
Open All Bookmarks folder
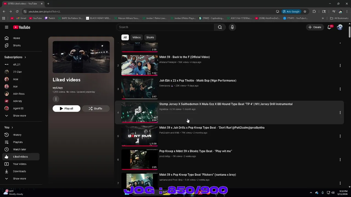coord(339,18)
